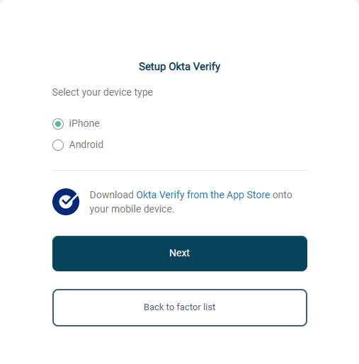Screen dimensions: 359x364
Task: Select the iPhone radio button
Action: 58,124
